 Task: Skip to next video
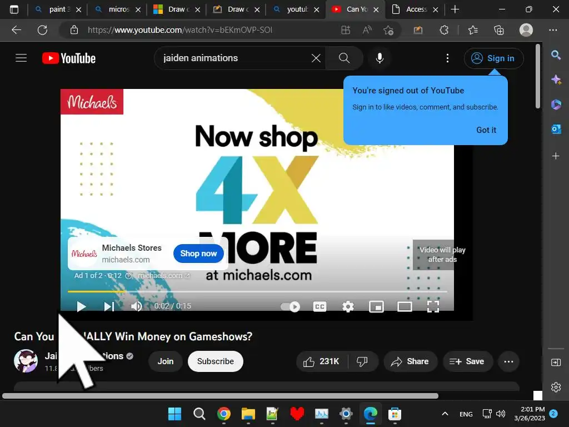(109, 306)
